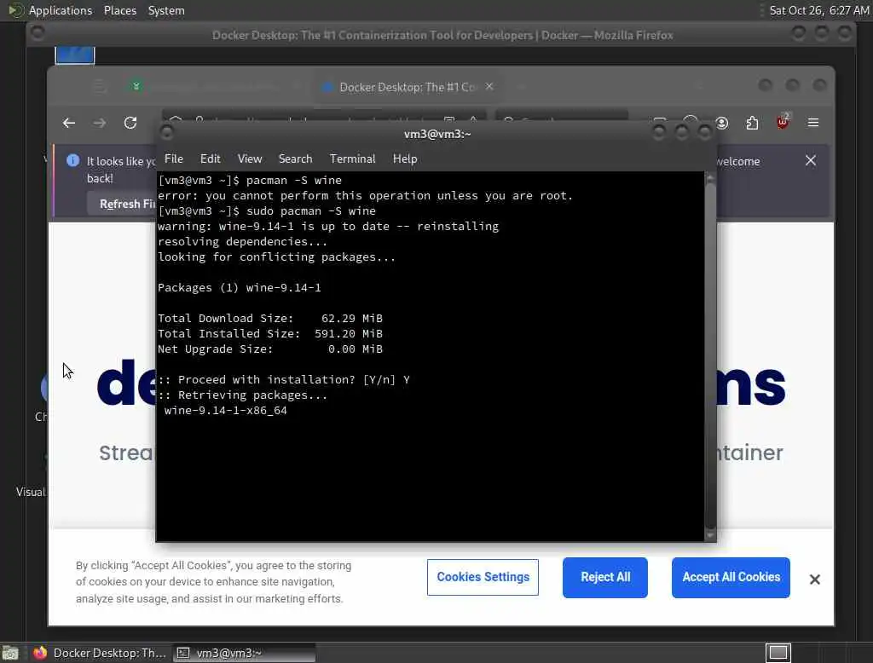873x663 pixels.
Task: Click scroll-up arrow of terminal scrollbar
Action: pyautogui.click(x=710, y=177)
